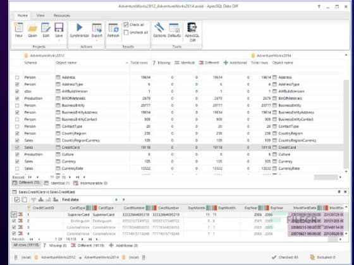Click the Checked status indicator
Screen dimensions: 354x265
point(285,257)
